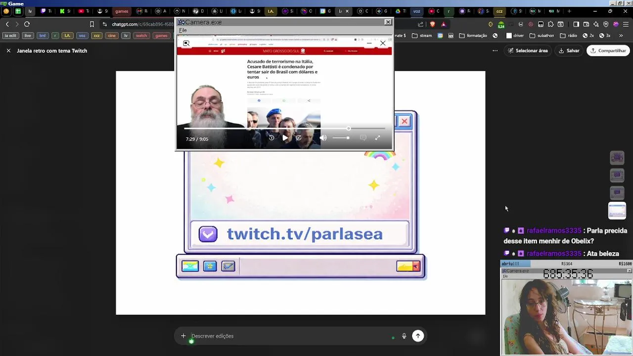Open the 'tml' bookmark group

[43, 36]
